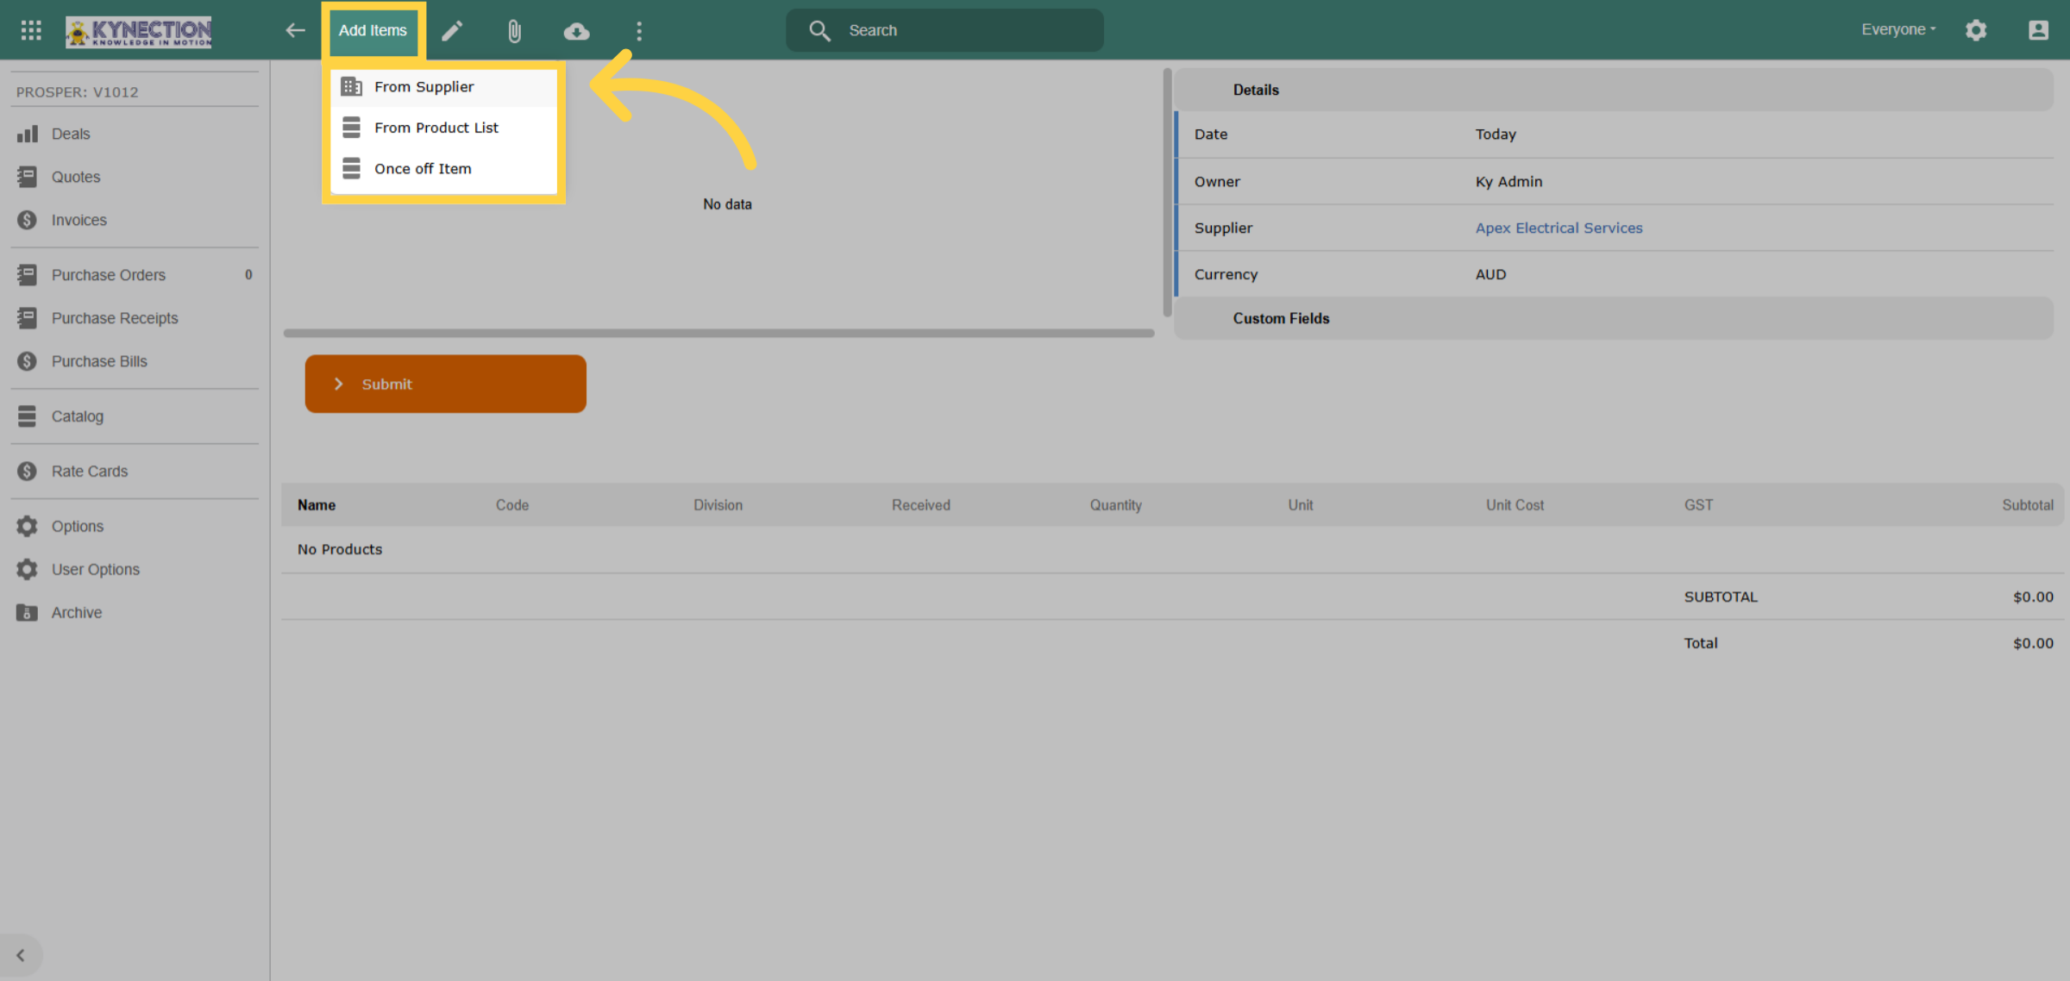This screenshot has height=981, width=2070.
Task: Open the user account profile icon
Action: (x=2038, y=30)
